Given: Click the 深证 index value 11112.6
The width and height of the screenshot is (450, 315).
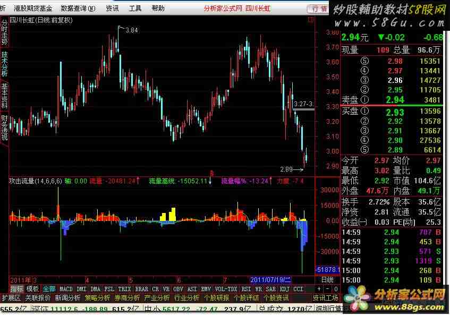Looking at the screenshot, I should tap(63, 310).
